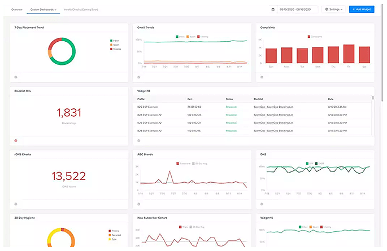Open gear icon on Gmail Trends widget
Viewport: 387px width, 251px height.
[138, 77]
